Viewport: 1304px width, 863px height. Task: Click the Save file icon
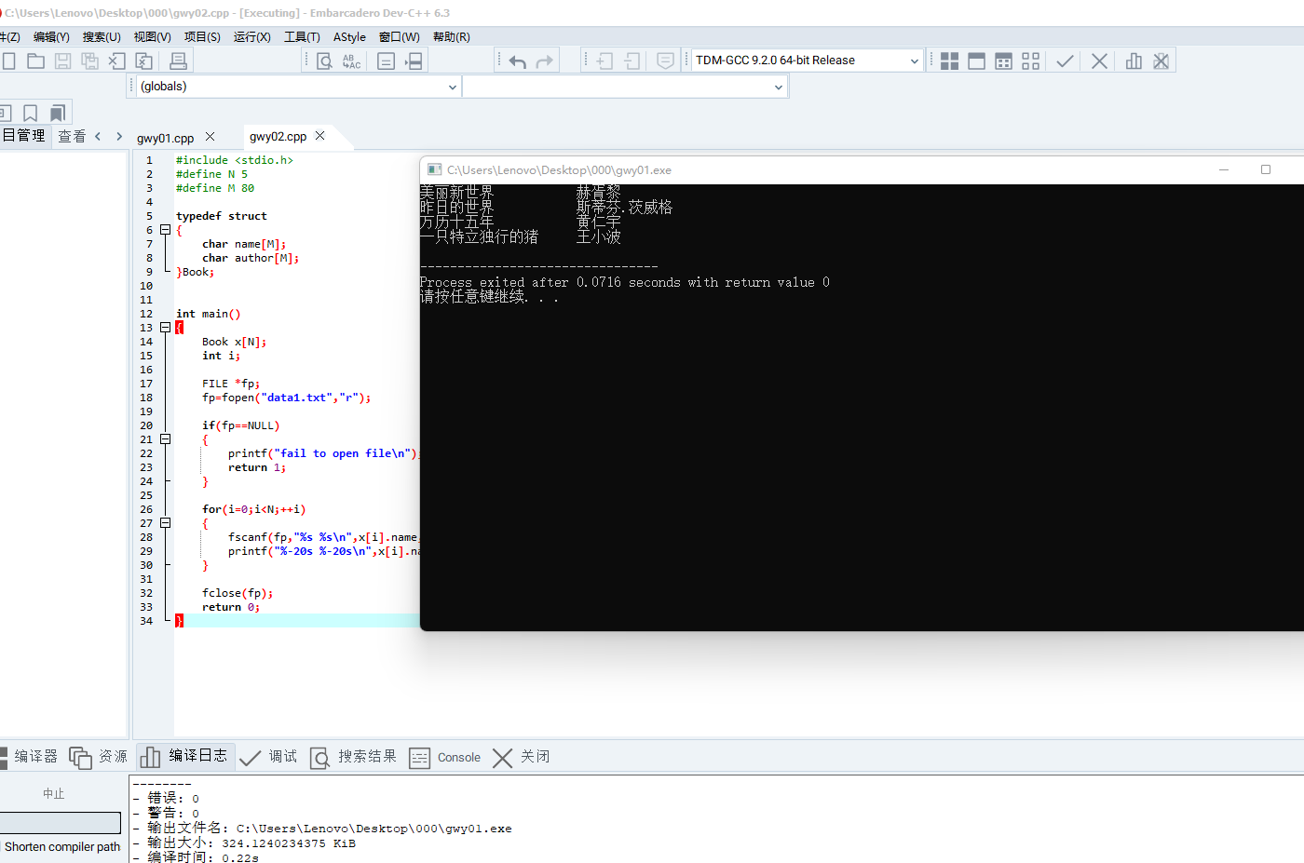(62, 61)
